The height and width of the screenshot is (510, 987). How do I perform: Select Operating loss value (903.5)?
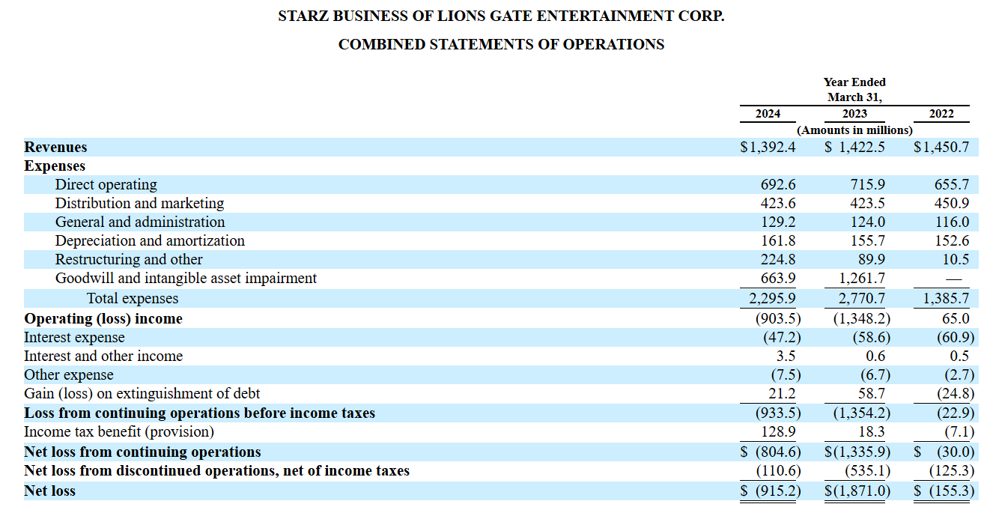pos(778,319)
